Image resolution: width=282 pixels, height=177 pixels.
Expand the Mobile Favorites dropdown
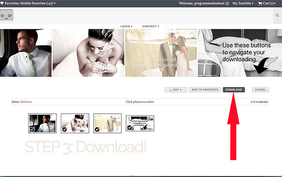[x=54, y=3]
